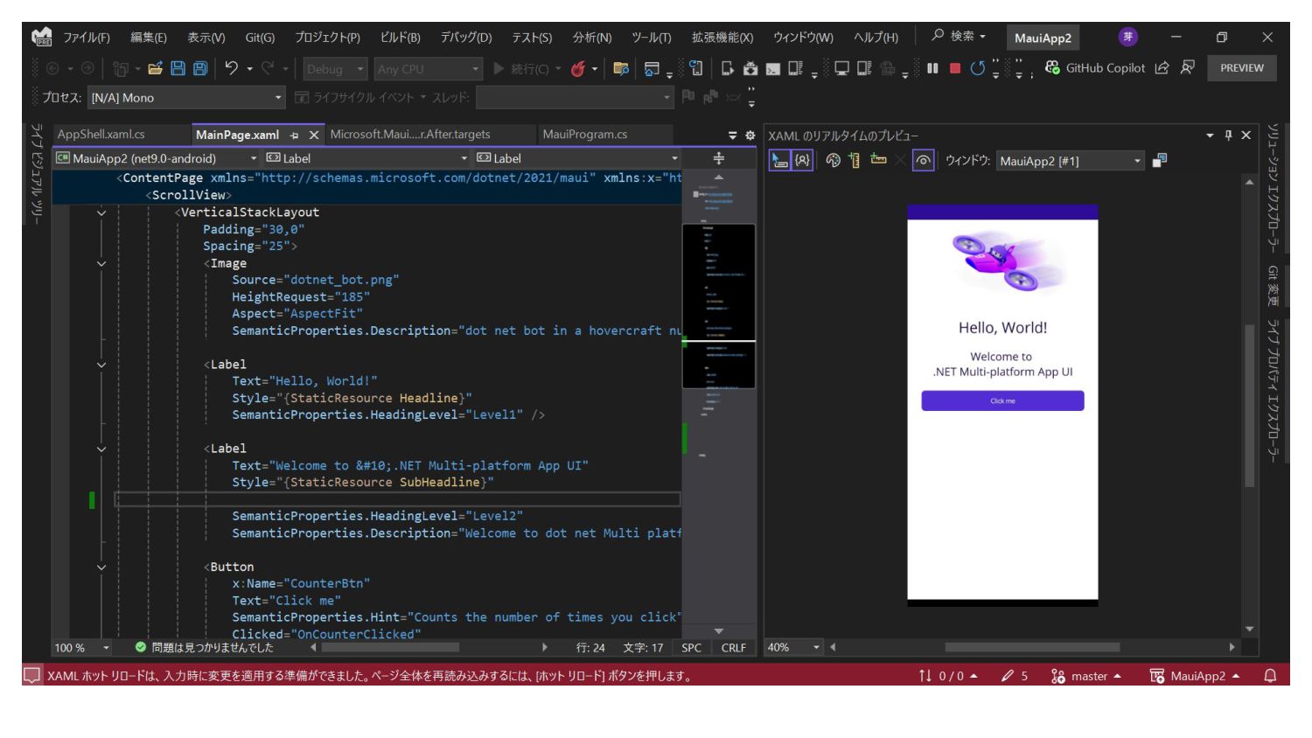Image resolution: width=1312 pixels, height=738 pixels.
Task: Open the デバッグ(D) menu
Action: (465, 38)
